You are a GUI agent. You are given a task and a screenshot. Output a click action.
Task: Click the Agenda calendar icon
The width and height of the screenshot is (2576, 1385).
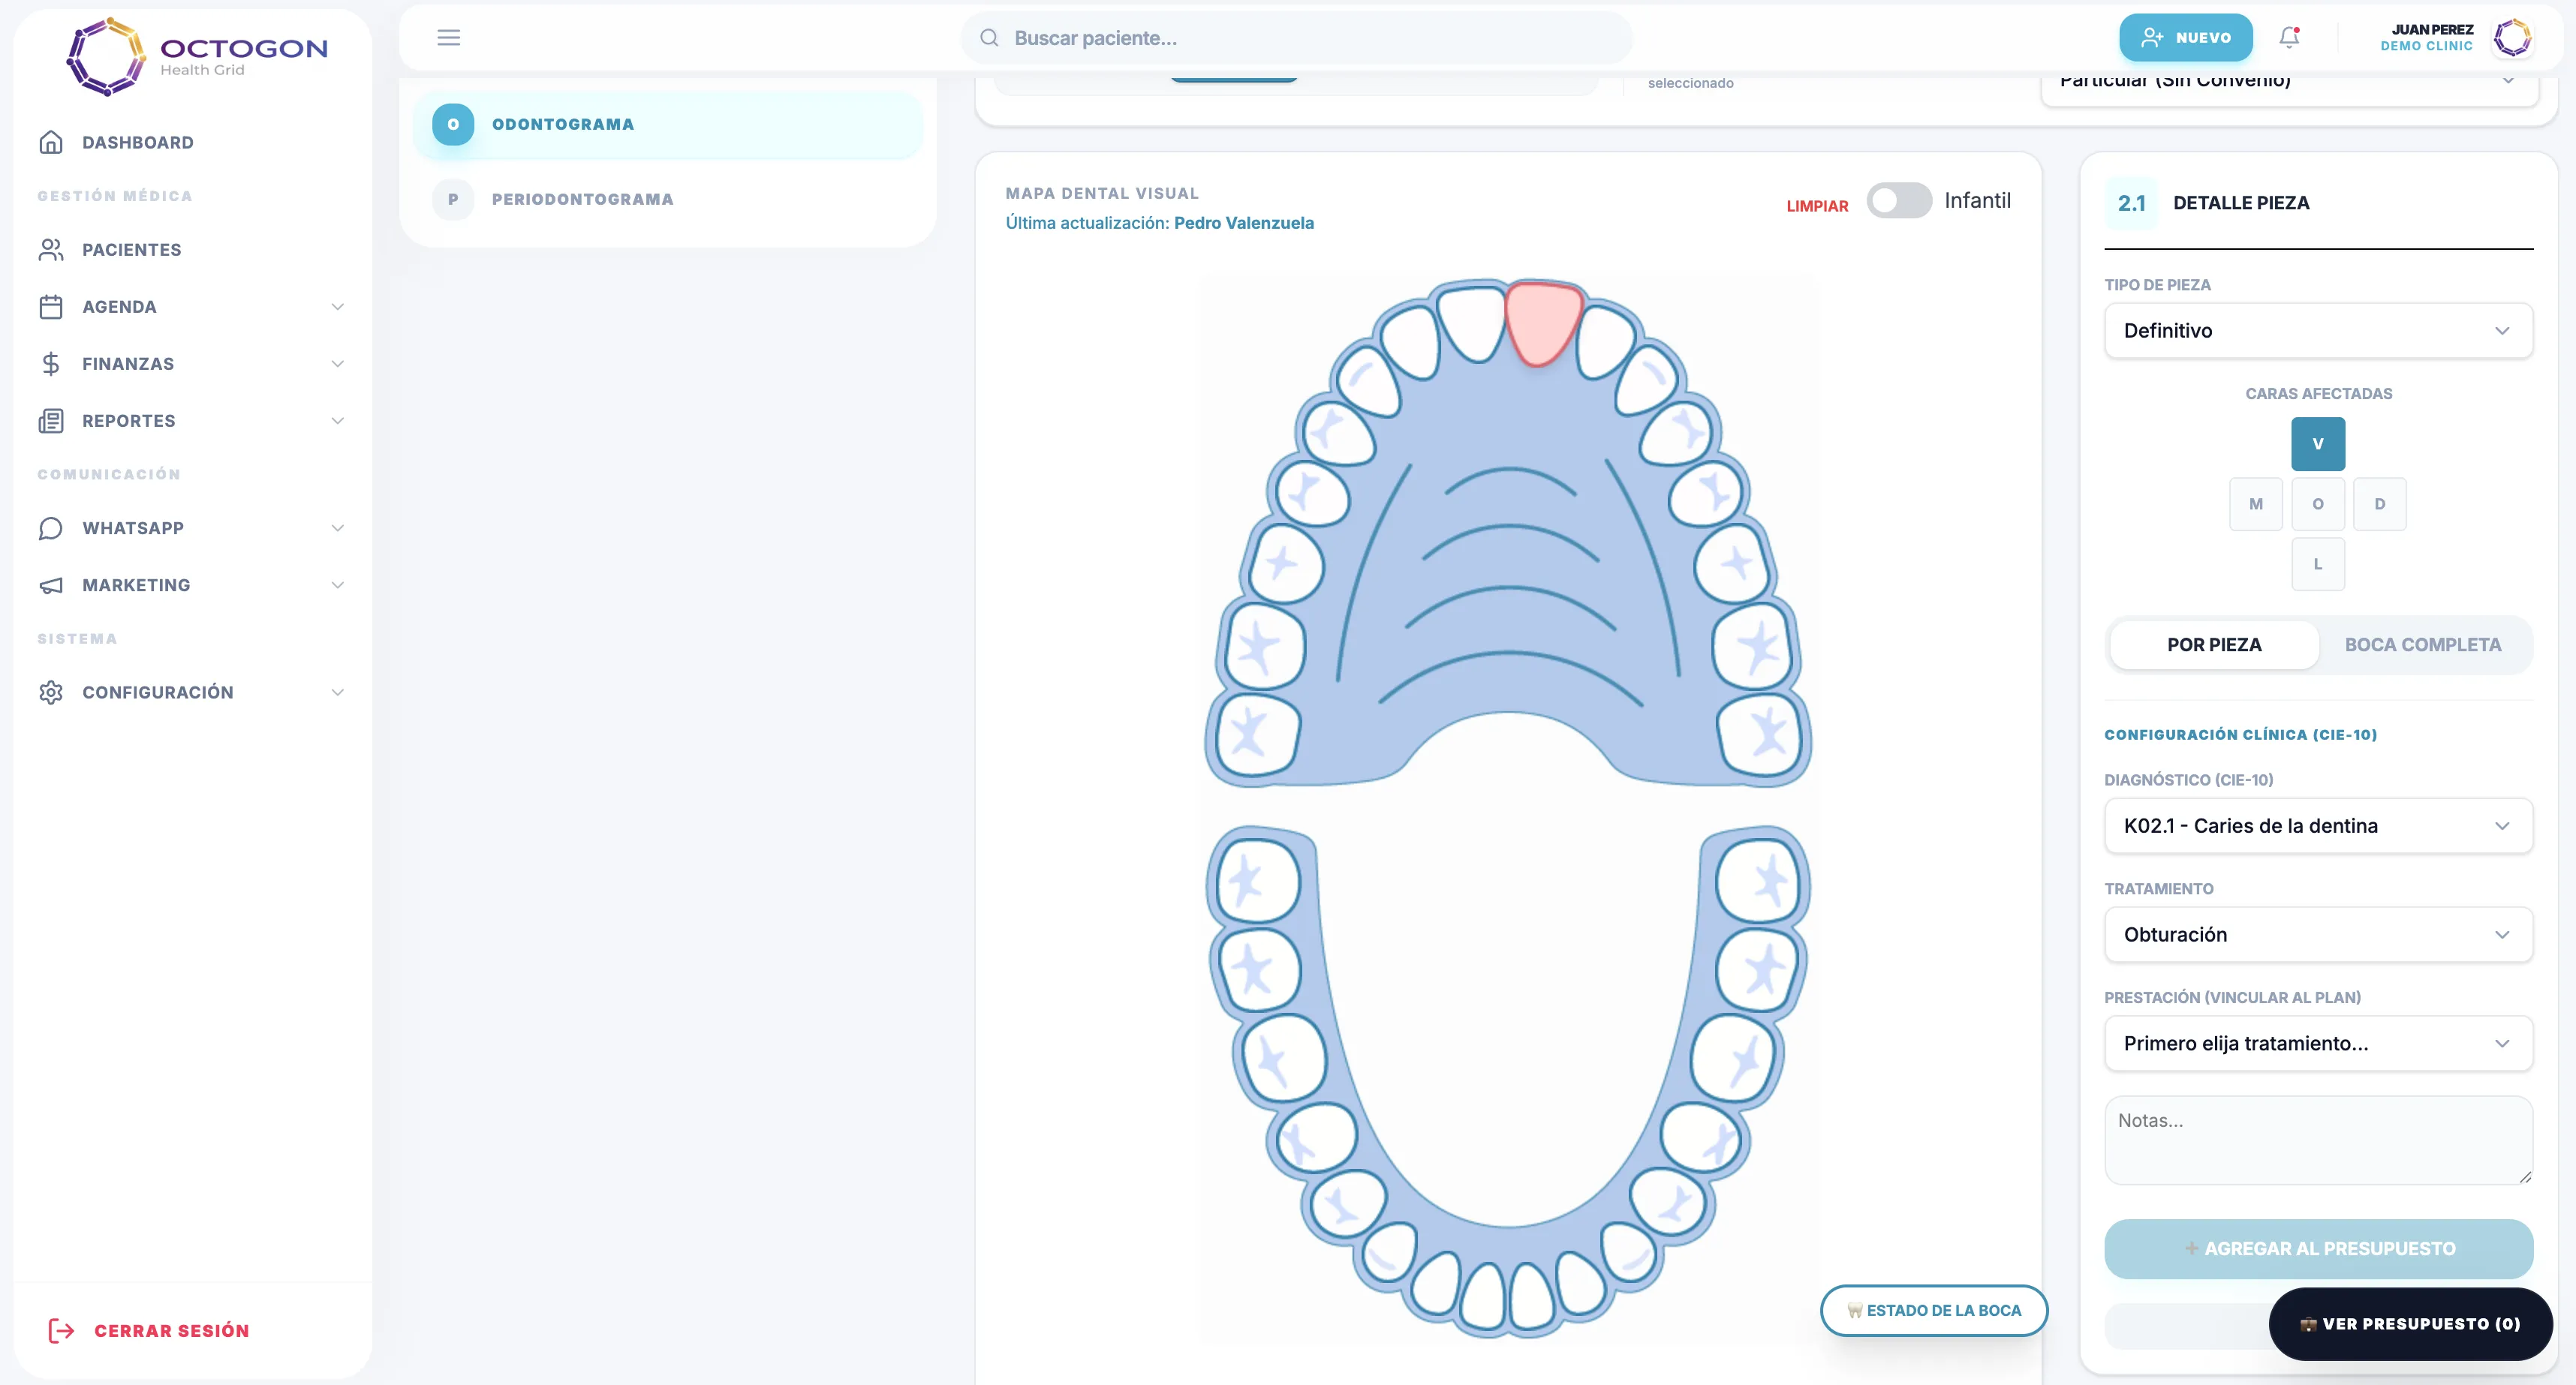[x=51, y=306]
